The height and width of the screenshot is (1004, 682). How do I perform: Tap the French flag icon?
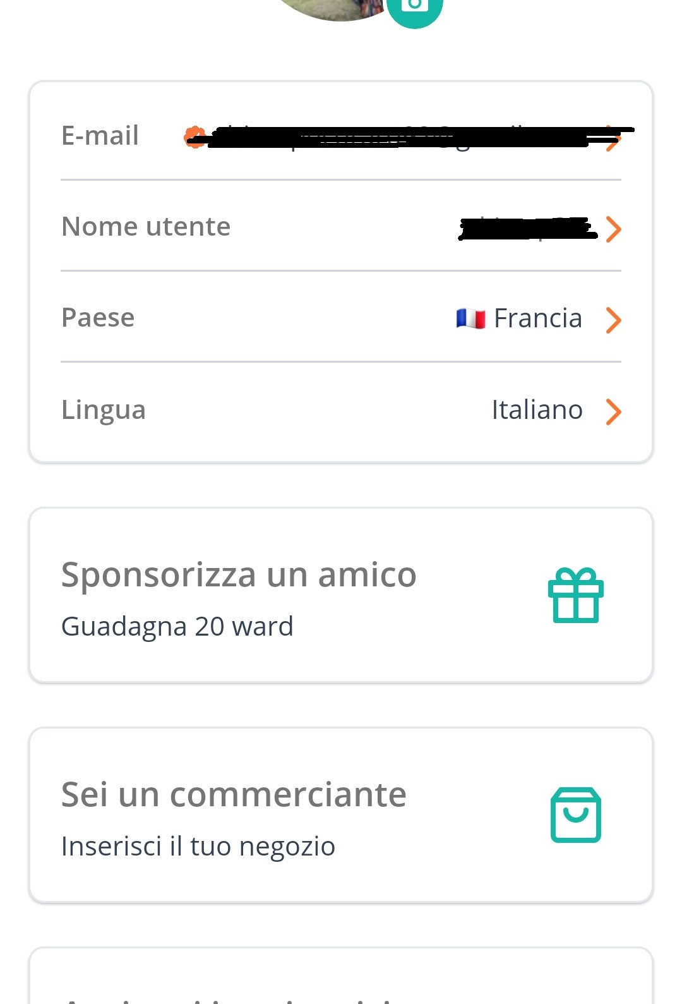[x=470, y=318]
